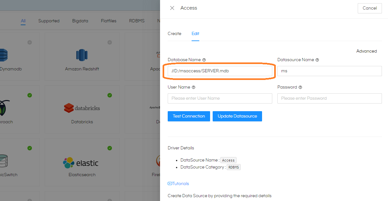Click the Access panel title
Image resolution: width=388 pixels, height=201 pixels.
coord(189,8)
